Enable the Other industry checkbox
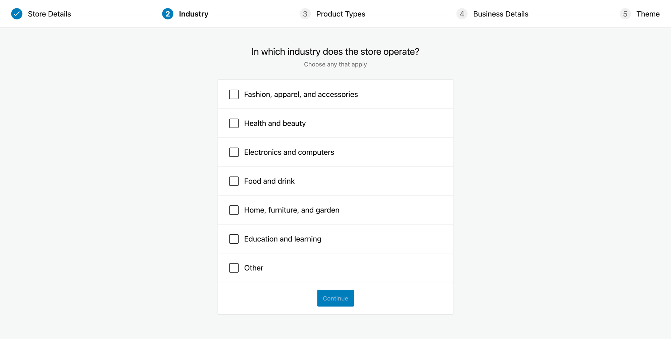This screenshot has width=671, height=339. click(x=234, y=268)
